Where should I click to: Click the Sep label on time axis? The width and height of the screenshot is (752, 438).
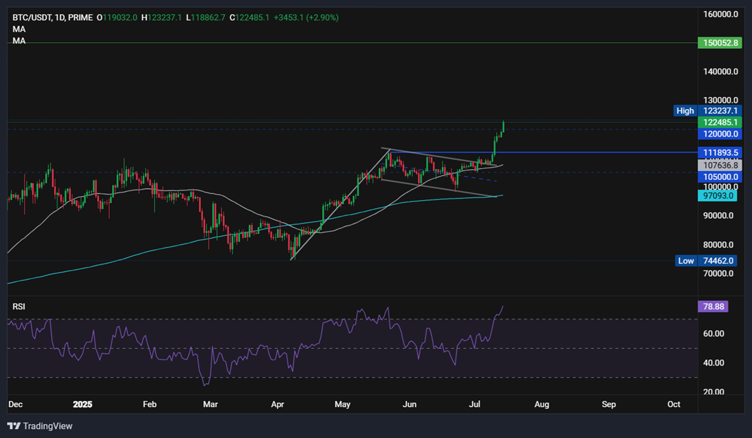pos(609,404)
